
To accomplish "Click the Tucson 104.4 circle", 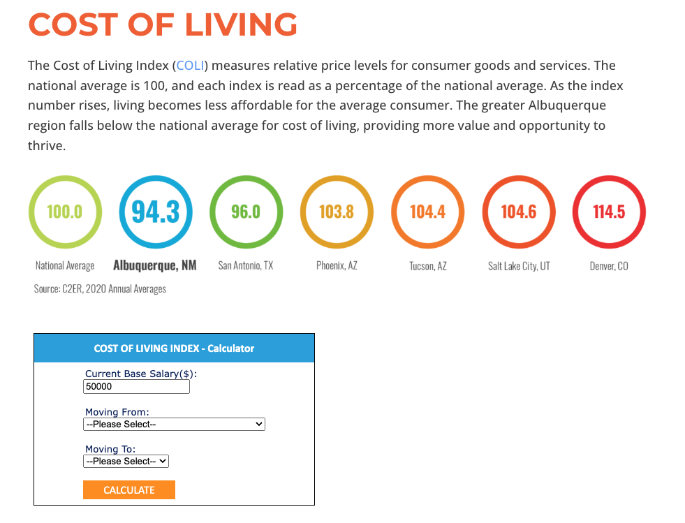I will [x=427, y=212].
